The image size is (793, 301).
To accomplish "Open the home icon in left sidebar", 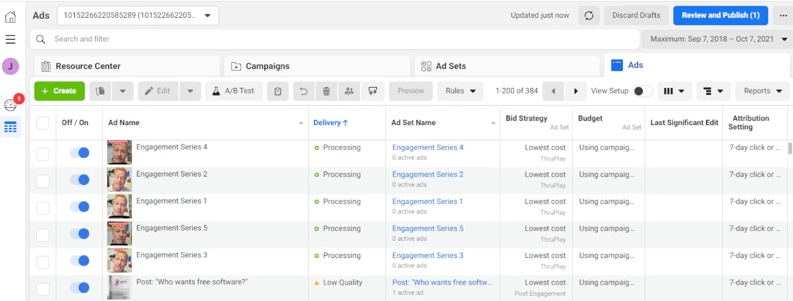I will 10,17.
